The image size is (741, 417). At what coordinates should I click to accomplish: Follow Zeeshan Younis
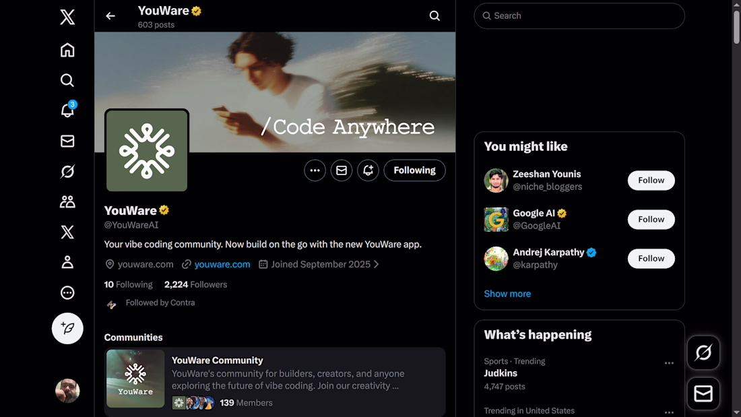pos(651,181)
